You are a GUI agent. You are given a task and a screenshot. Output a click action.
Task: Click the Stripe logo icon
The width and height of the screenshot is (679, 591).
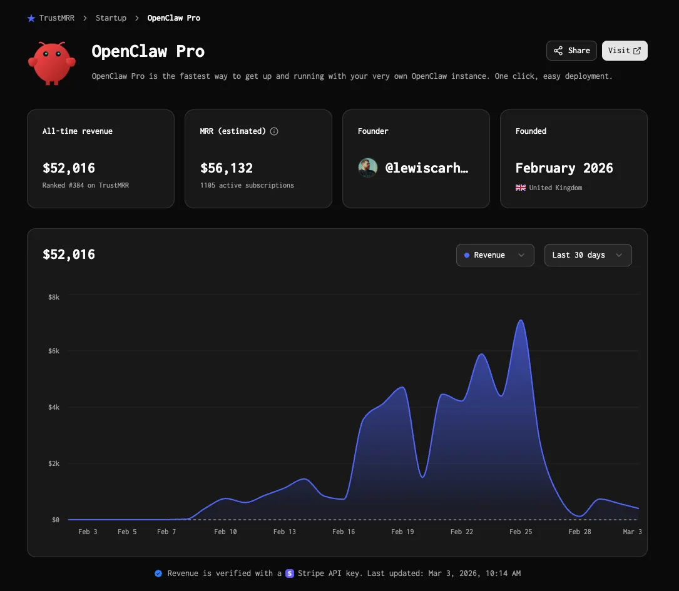(x=290, y=573)
